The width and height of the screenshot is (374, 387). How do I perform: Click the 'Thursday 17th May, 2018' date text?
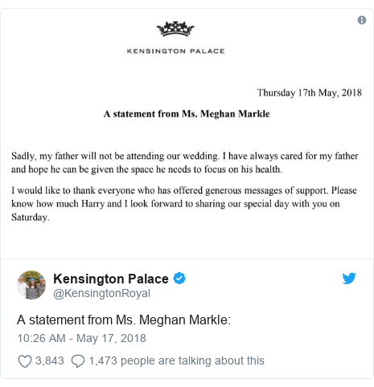[310, 93]
